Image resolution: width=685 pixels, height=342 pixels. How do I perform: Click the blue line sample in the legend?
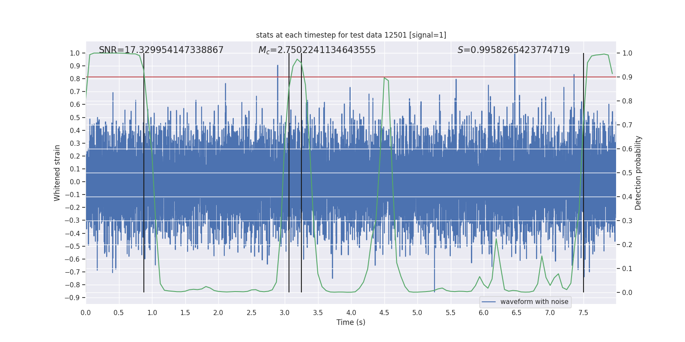(x=488, y=302)
